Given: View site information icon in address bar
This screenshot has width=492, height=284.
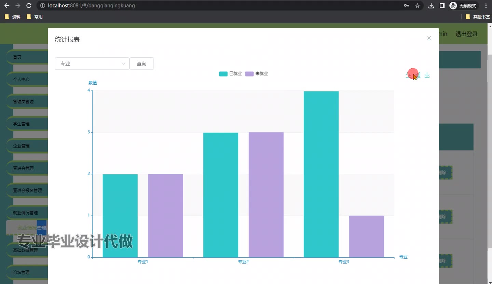Looking at the screenshot, I should 42,5.
